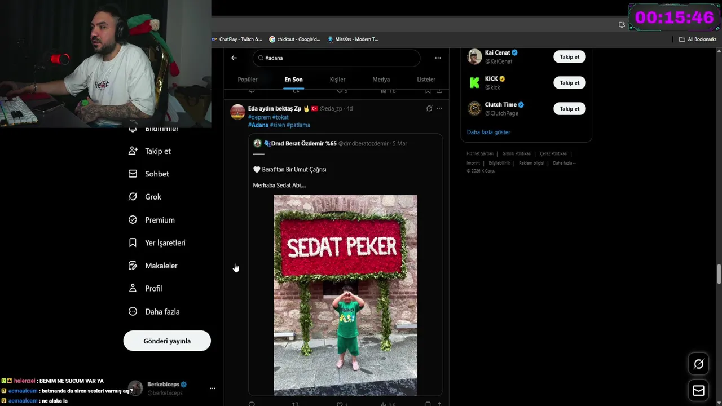The width and height of the screenshot is (722, 406).
Task: Open ChatPlay - Twitch bookmark
Action: (x=236, y=39)
